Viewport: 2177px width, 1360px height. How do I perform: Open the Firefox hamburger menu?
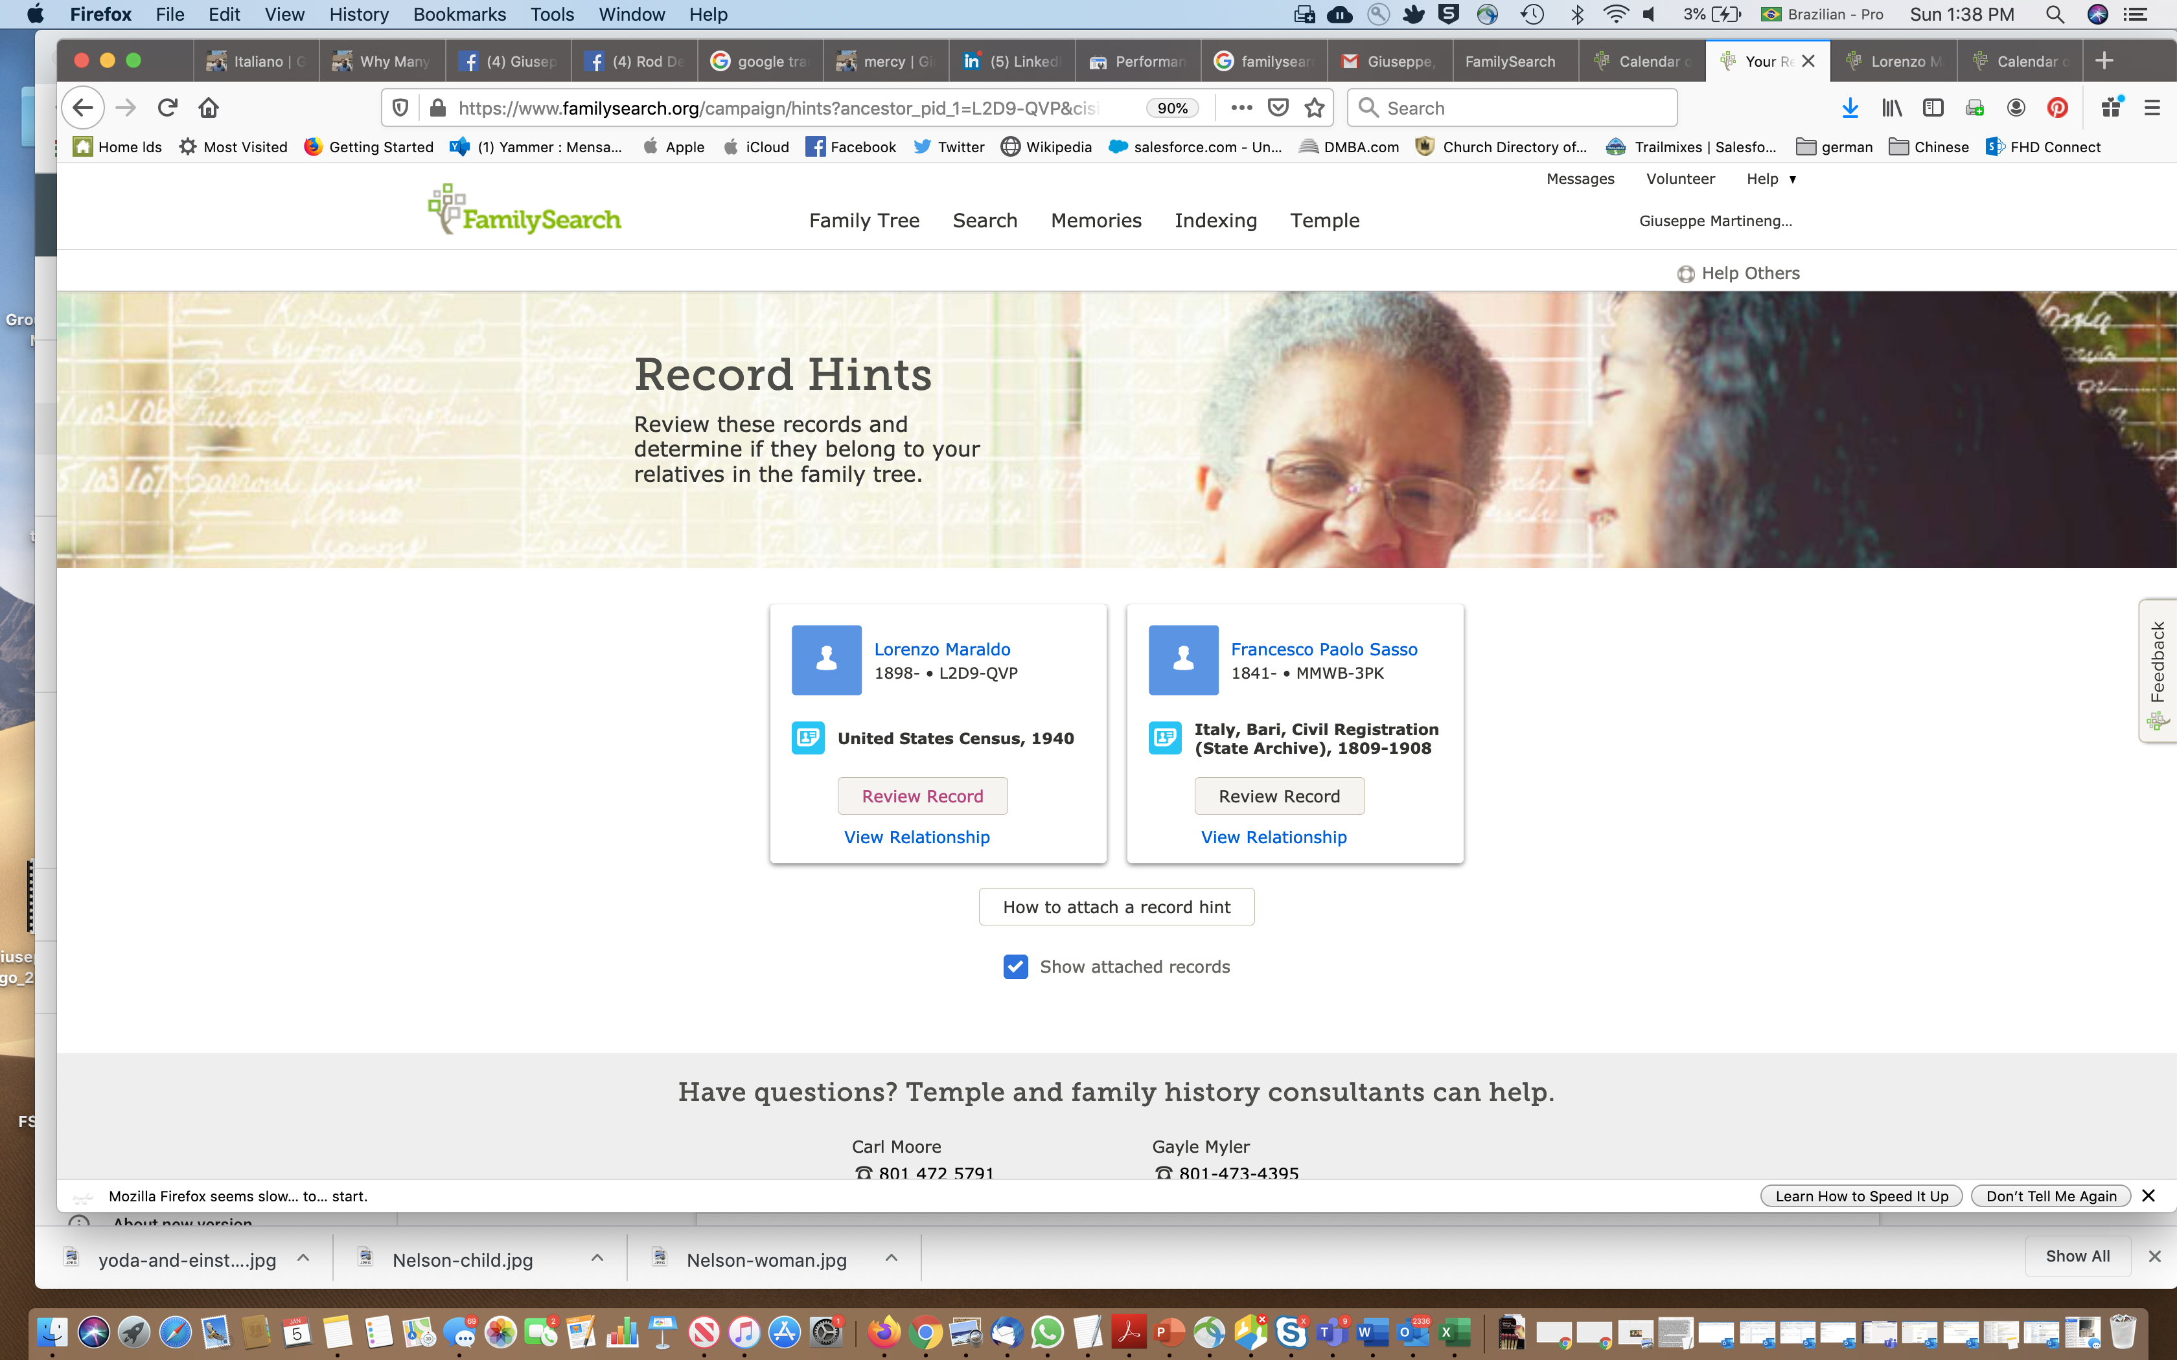pos(2153,108)
